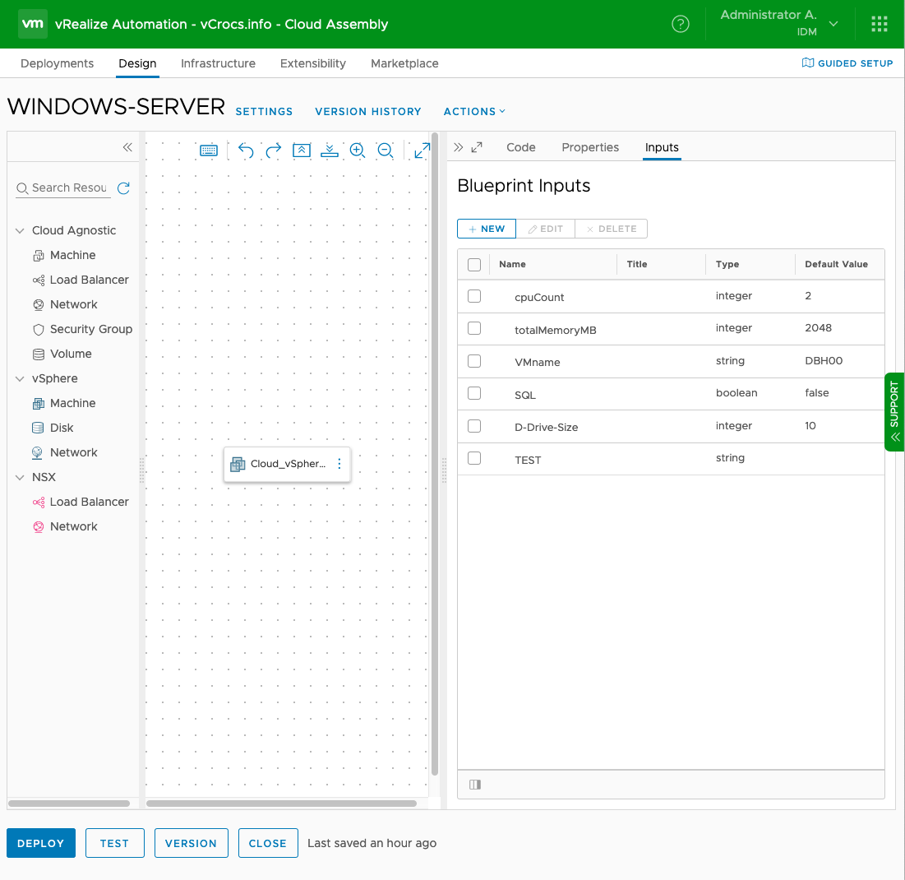Open keyboard shortcuts icon in canvas toolbar
The image size is (905, 880).
click(x=209, y=150)
